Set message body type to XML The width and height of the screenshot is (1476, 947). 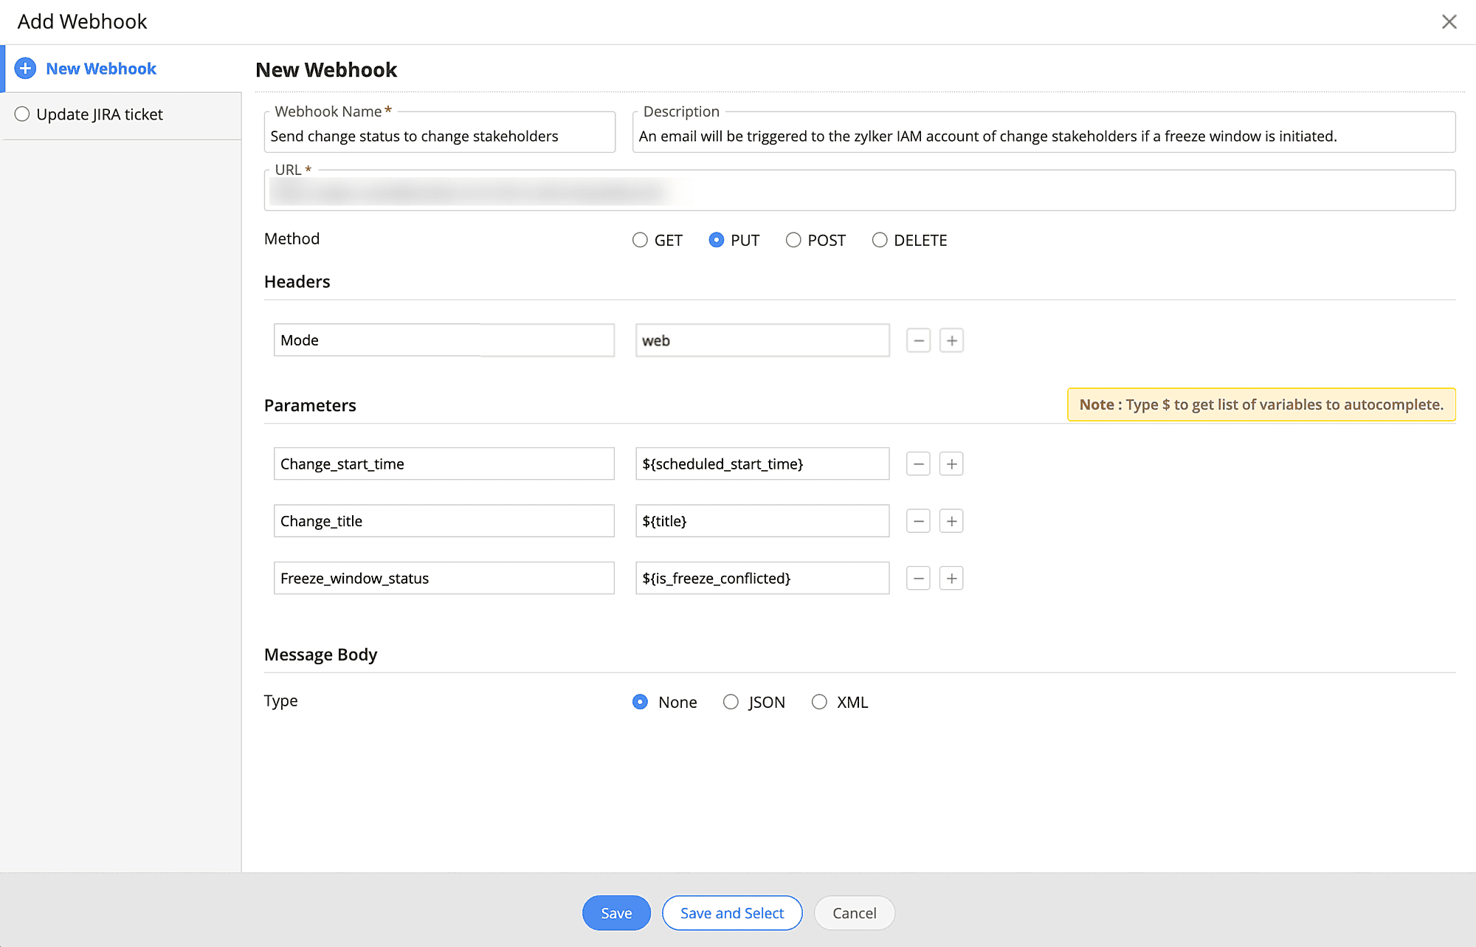[819, 702]
